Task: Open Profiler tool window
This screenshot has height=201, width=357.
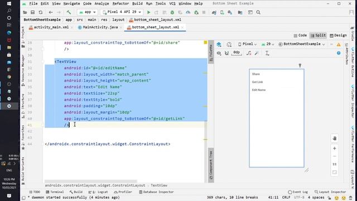Action: [123, 192]
